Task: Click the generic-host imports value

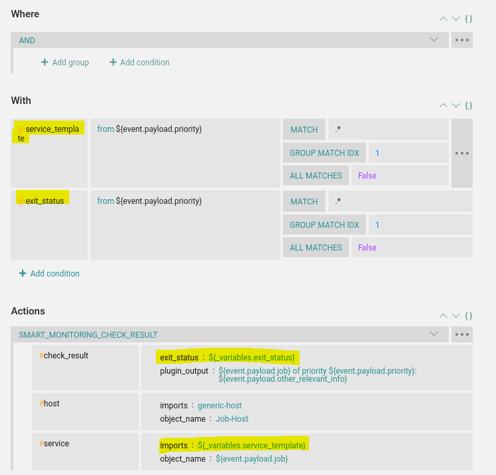Action: [x=220, y=406]
